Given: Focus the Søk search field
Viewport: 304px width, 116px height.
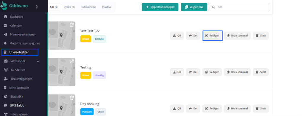Looking at the screenshot, I should coord(240,7).
